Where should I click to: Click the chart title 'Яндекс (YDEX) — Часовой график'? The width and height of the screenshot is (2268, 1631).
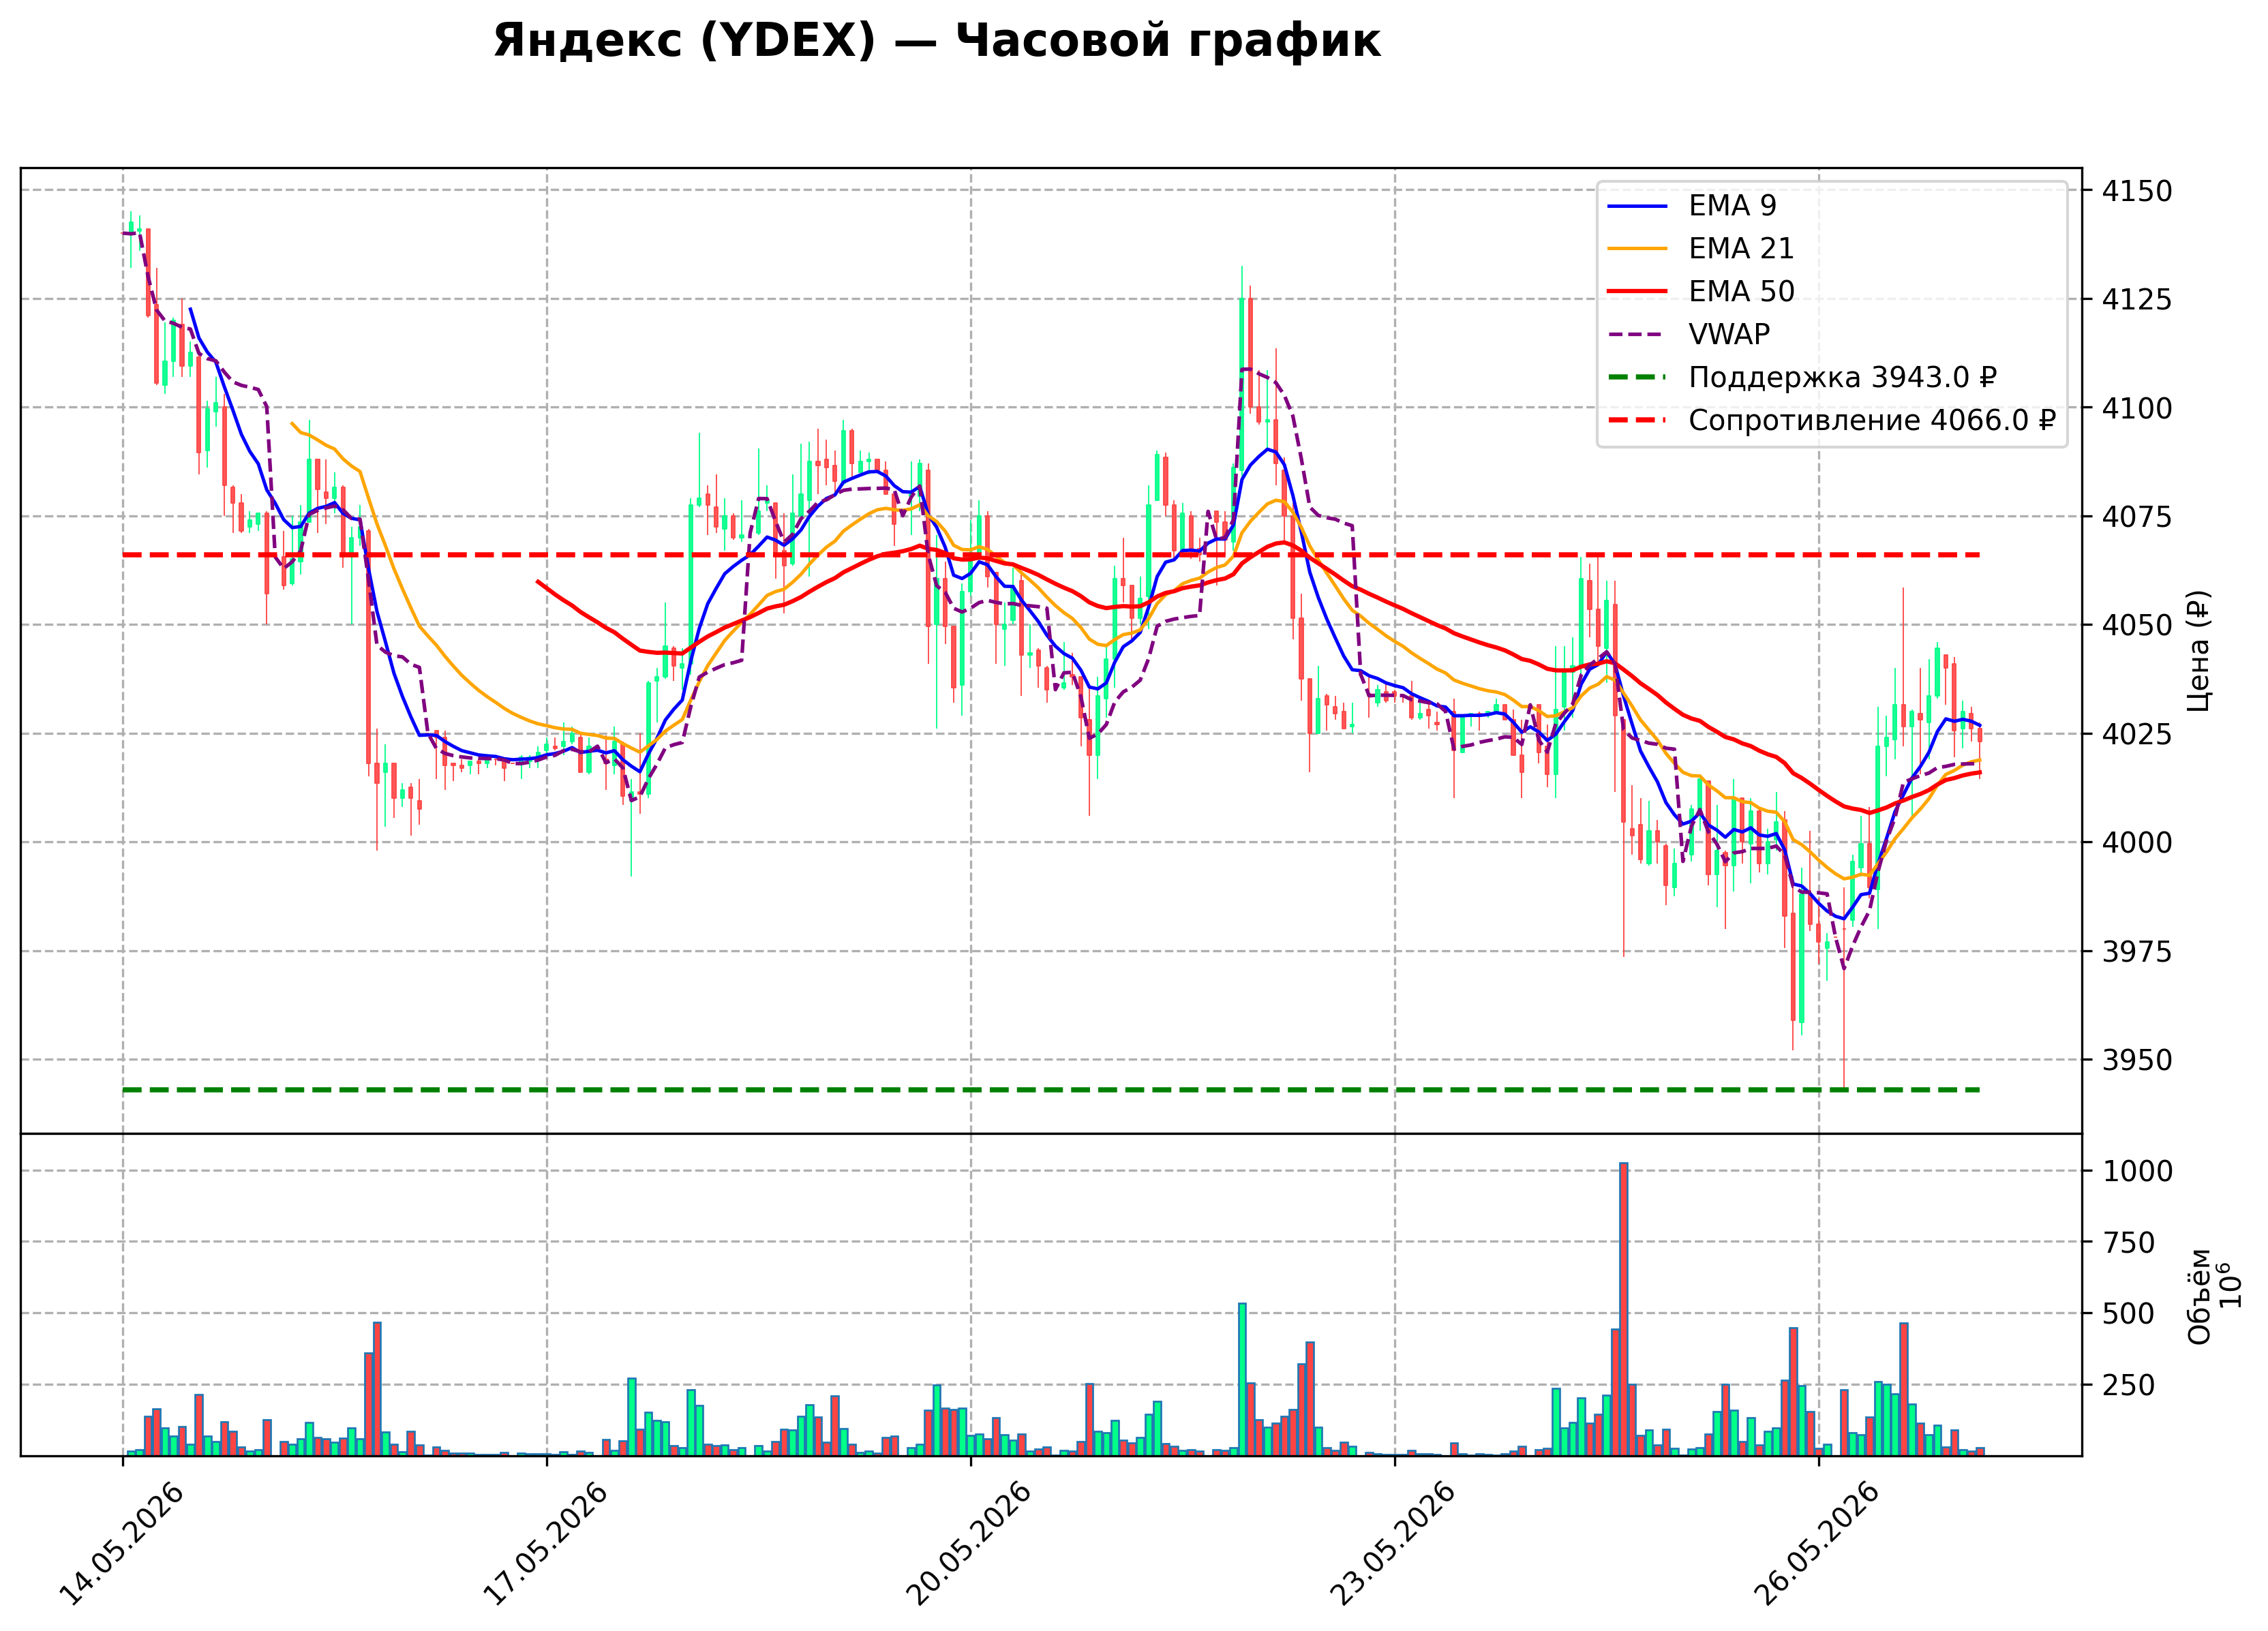(x=936, y=42)
